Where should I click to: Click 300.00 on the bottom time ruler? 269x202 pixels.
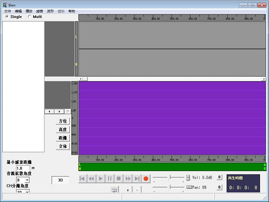(x=137, y=160)
